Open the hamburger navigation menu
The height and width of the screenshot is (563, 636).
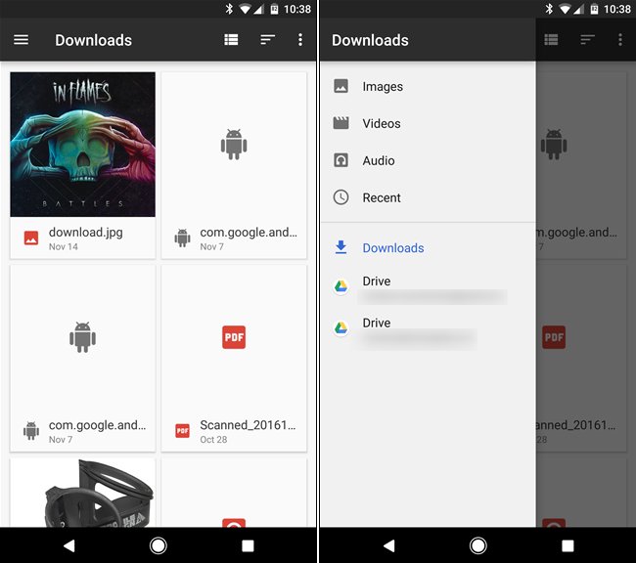click(x=22, y=40)
